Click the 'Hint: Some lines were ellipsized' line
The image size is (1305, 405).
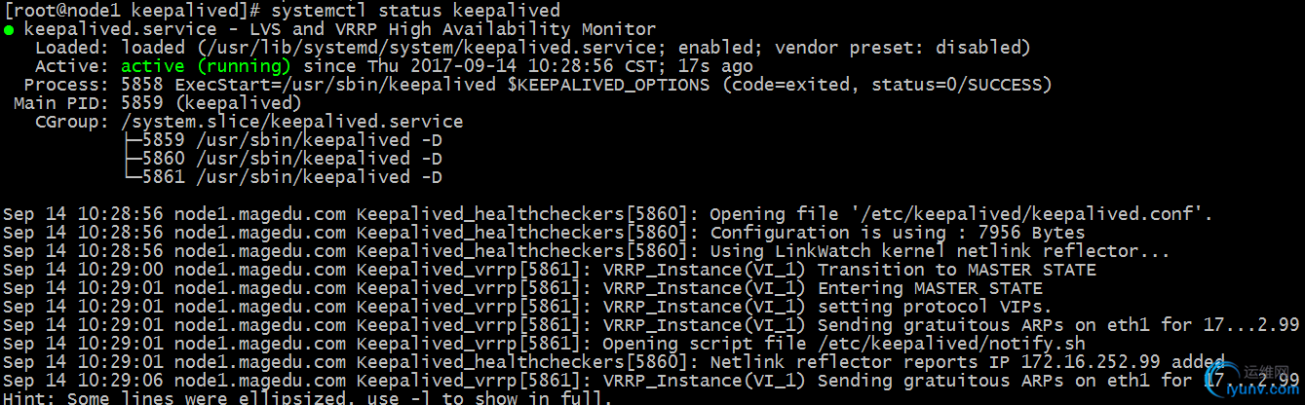308,398
